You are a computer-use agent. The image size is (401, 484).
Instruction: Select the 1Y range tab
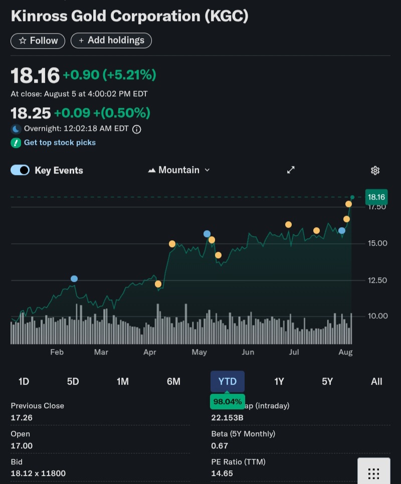tap(279, 382)
